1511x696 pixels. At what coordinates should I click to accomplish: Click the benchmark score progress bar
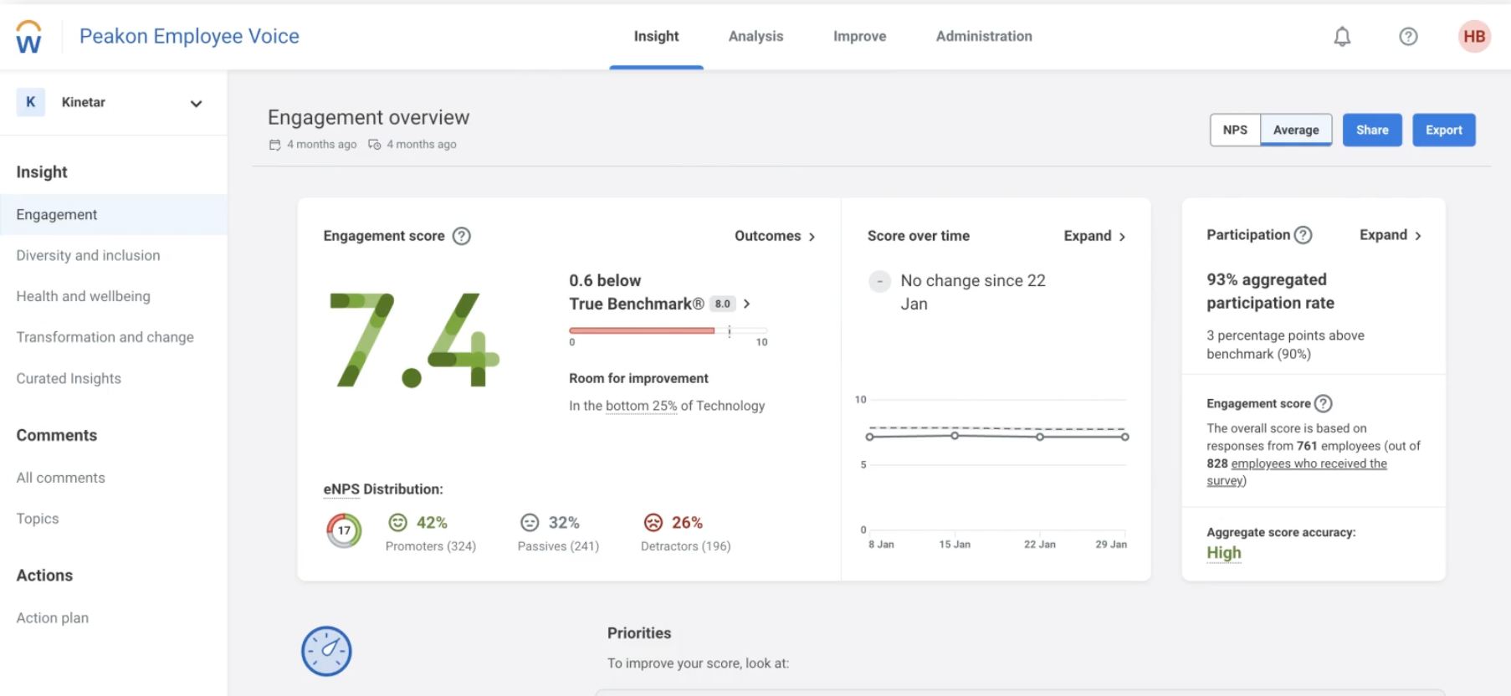(668, 330)
